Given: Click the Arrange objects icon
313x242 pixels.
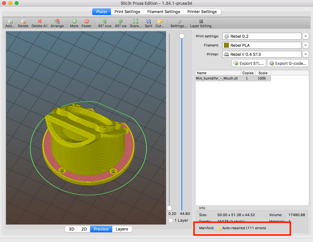Looking at the screenshot, I should tap(57, 22).
